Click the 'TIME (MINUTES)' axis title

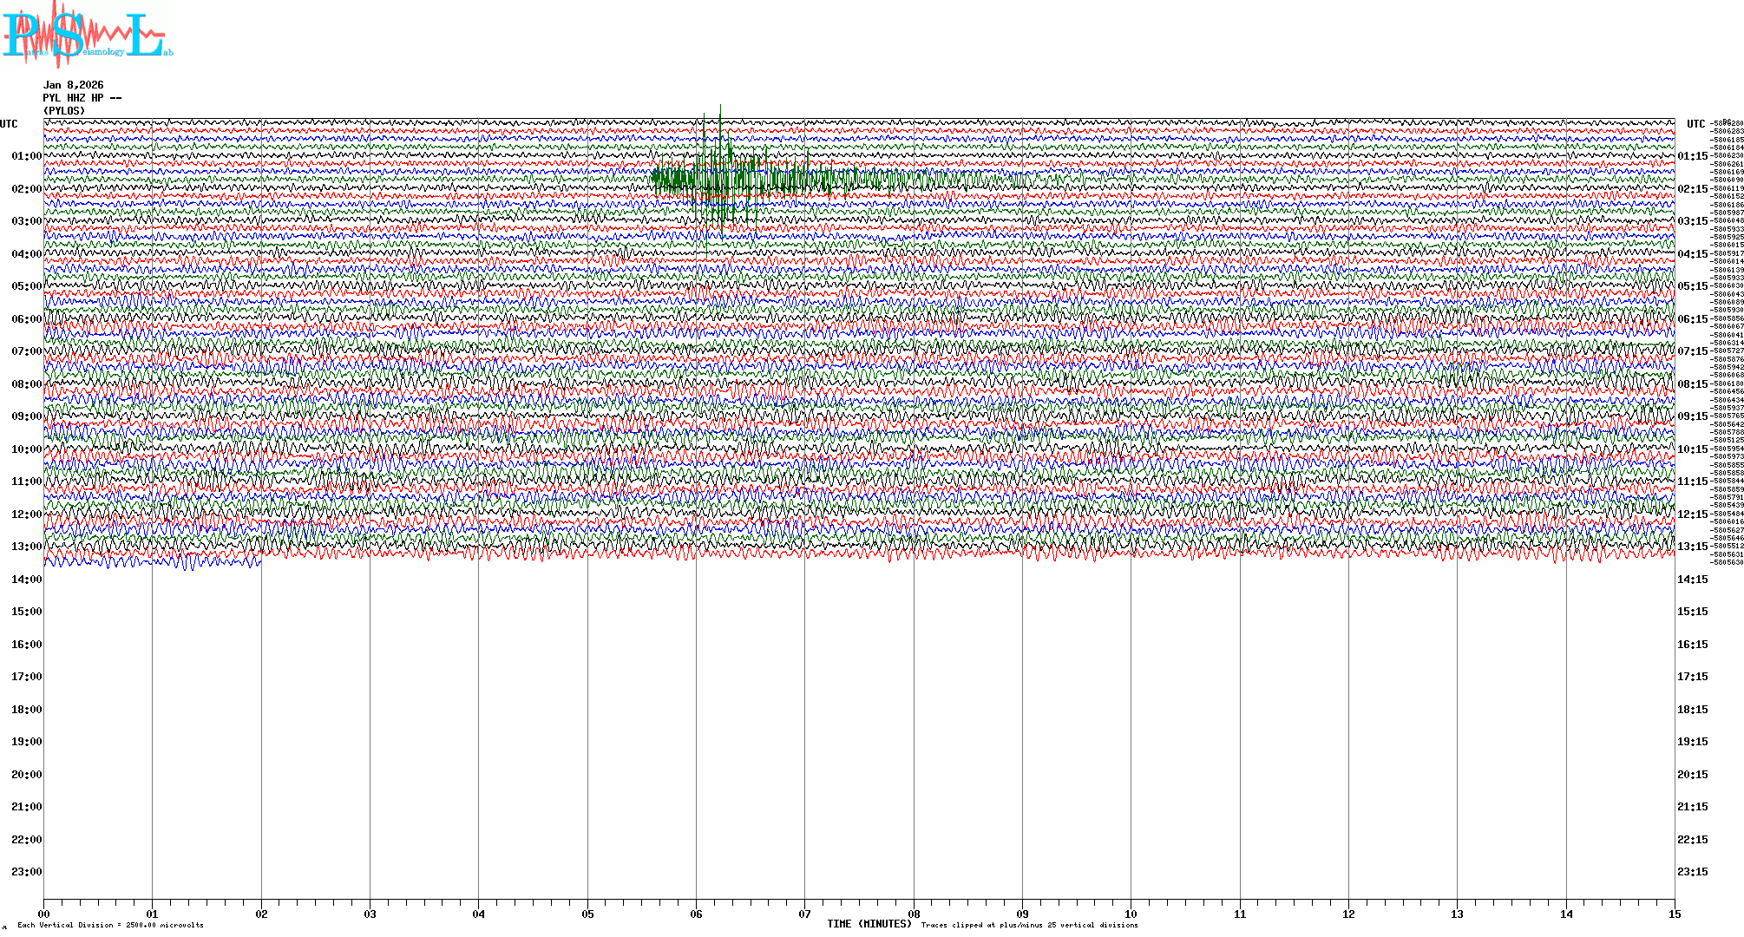869,924
